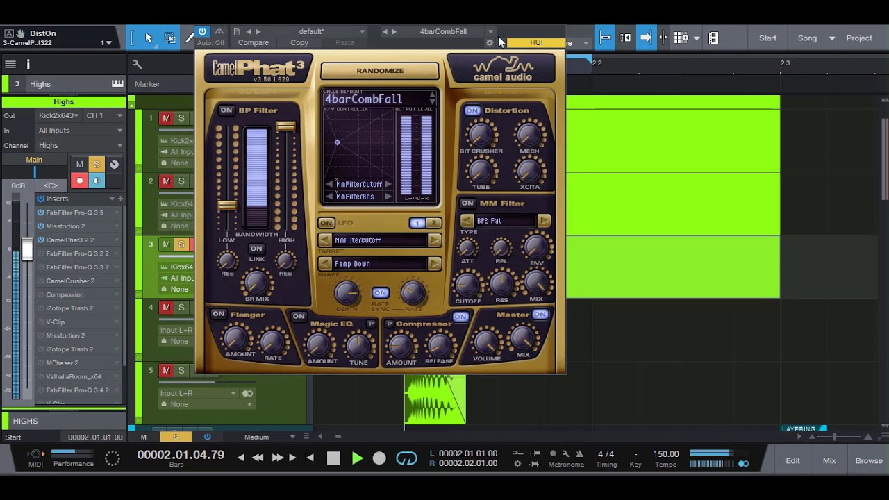
Task: Open the Browse panel
Action: (869, 460)
